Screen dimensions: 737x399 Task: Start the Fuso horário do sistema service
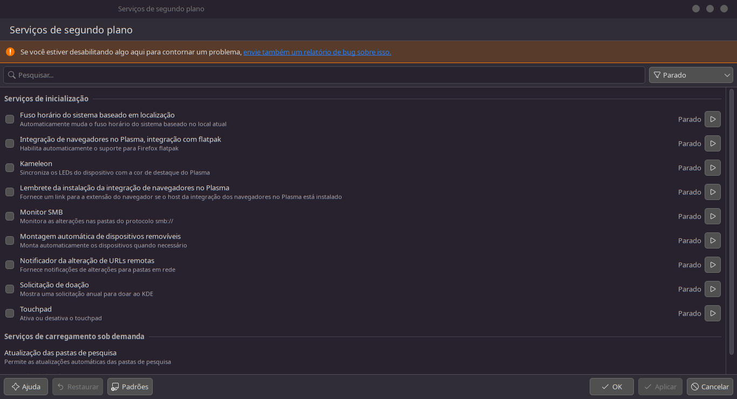(713, 119)
